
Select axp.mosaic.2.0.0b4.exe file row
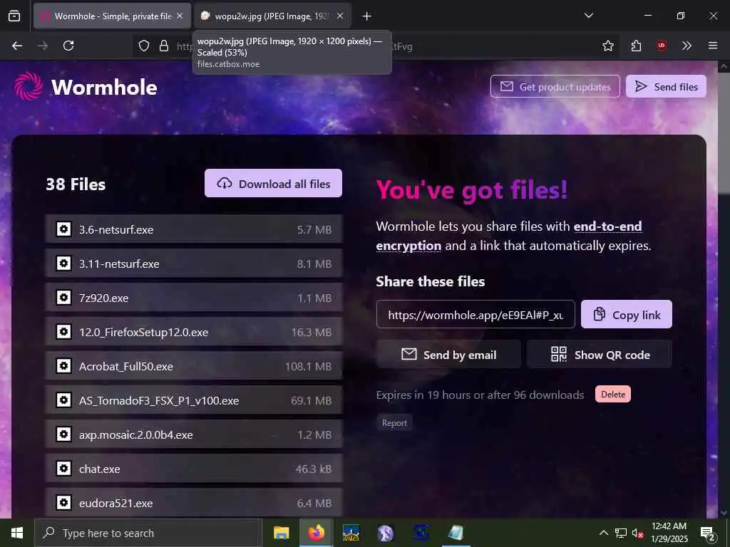(x=194, y=434)
